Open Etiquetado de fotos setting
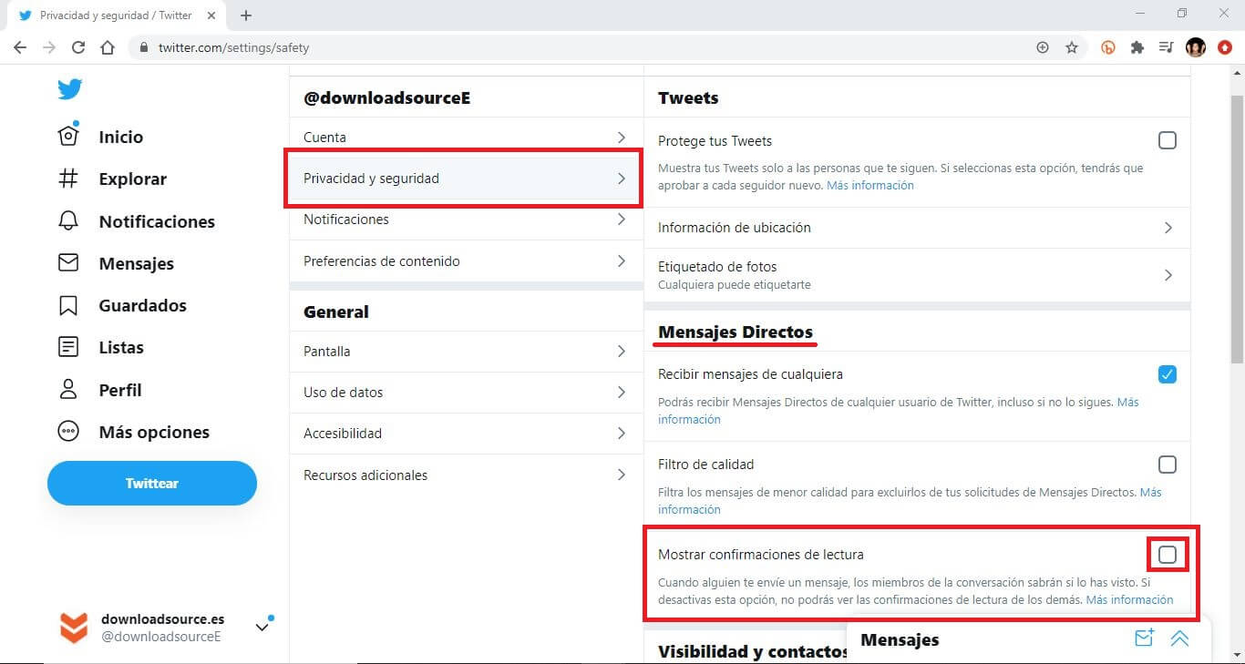 tap(917, 275)
